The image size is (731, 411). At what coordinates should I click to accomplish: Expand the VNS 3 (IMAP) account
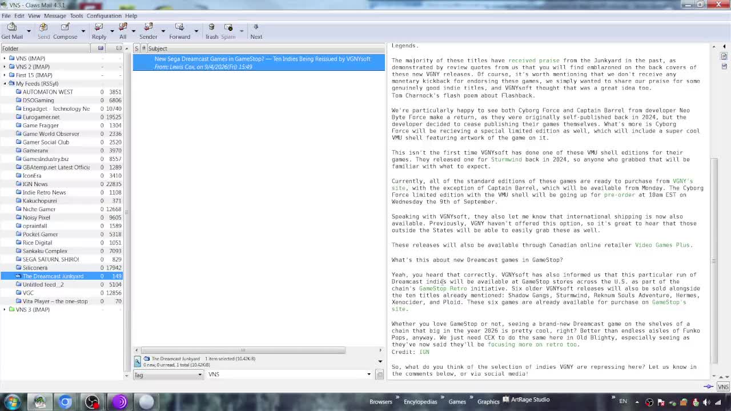[5, 309]
